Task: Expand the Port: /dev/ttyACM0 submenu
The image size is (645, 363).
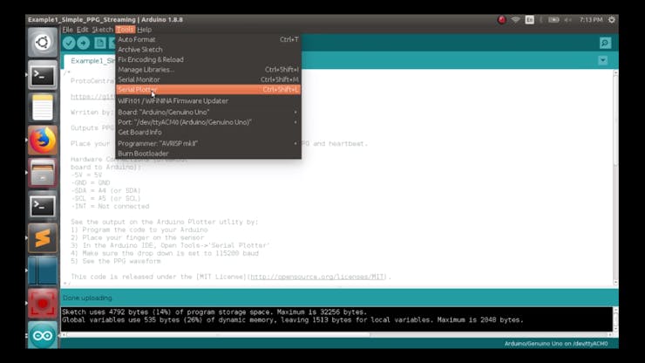Action: [208, 122]
